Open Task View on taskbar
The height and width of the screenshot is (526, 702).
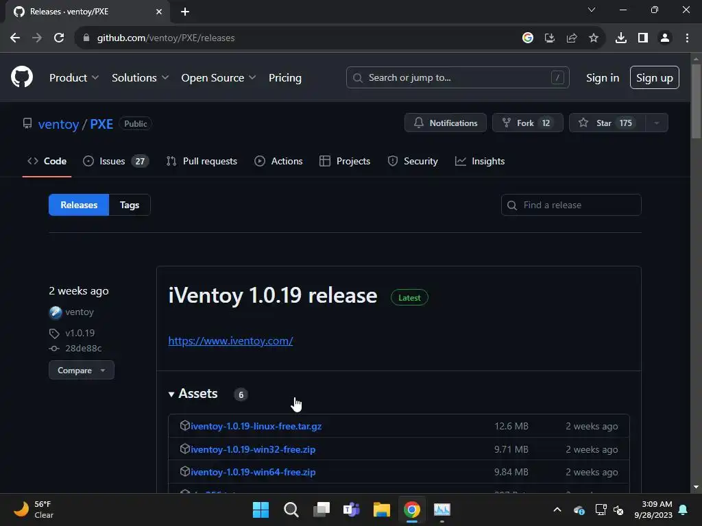322,510
